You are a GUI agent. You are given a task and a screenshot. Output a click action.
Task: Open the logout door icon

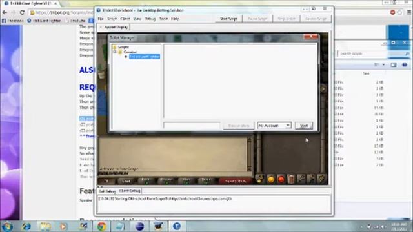tap(291, 179)
